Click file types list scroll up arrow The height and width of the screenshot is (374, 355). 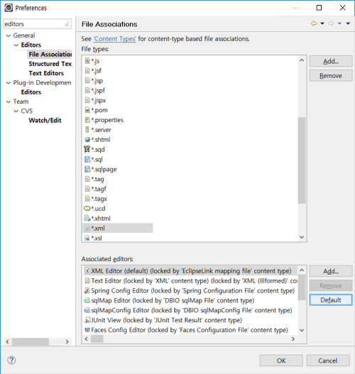[x=302, y=60]
